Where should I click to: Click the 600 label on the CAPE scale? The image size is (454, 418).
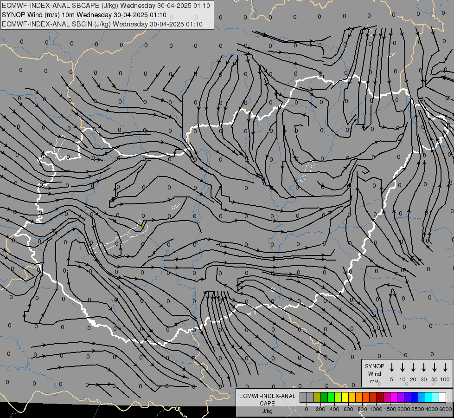click(x=348, y=409)
